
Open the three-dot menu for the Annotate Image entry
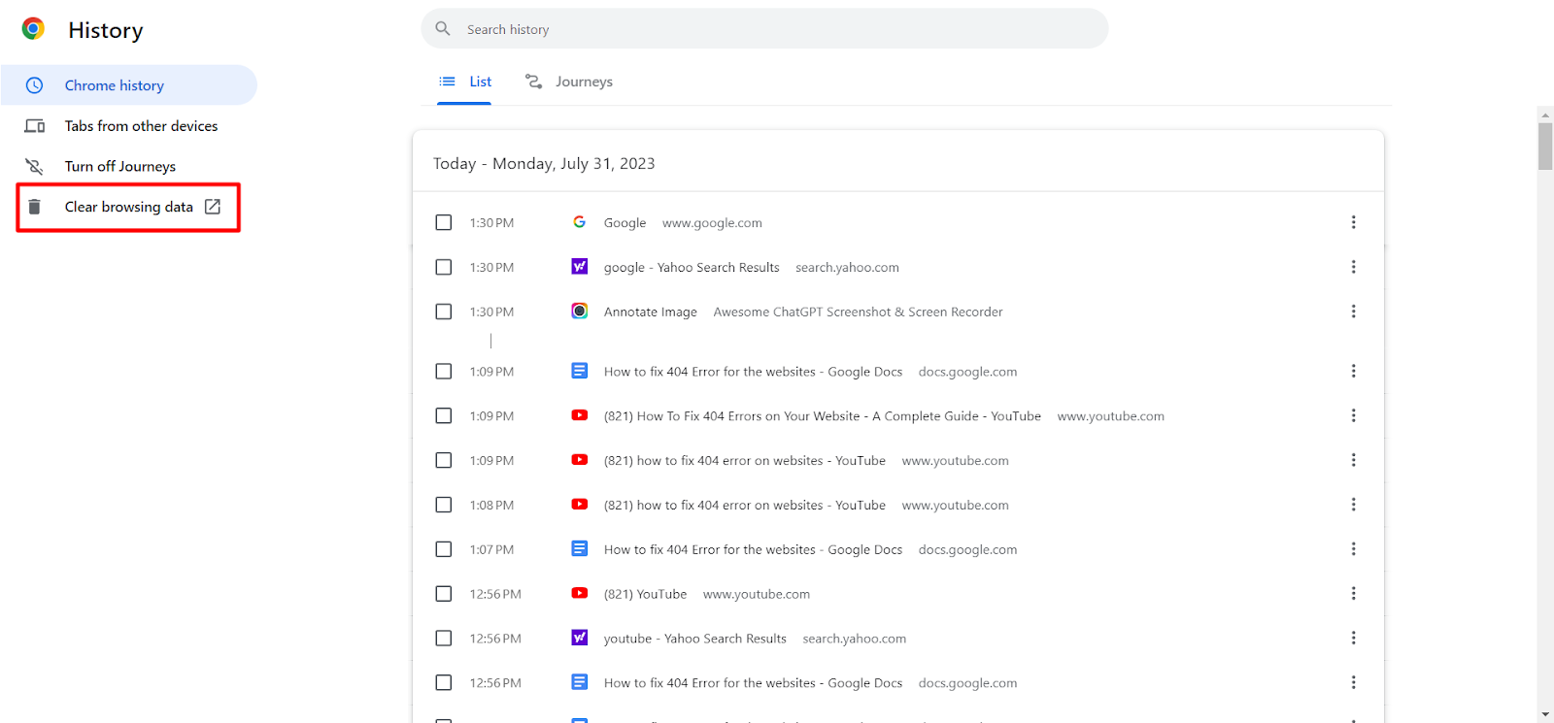tap(1353, 312)
